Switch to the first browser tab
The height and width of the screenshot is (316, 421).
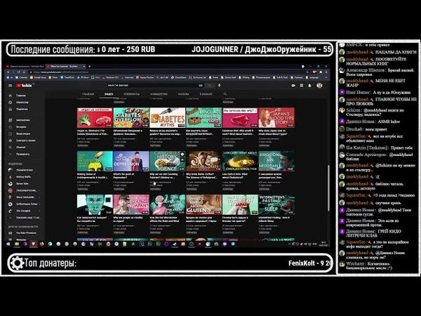pyautogui.click(x=25, y=66)
